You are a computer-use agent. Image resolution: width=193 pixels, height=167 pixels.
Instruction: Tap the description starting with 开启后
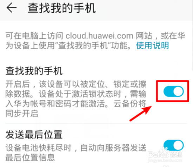76,99
